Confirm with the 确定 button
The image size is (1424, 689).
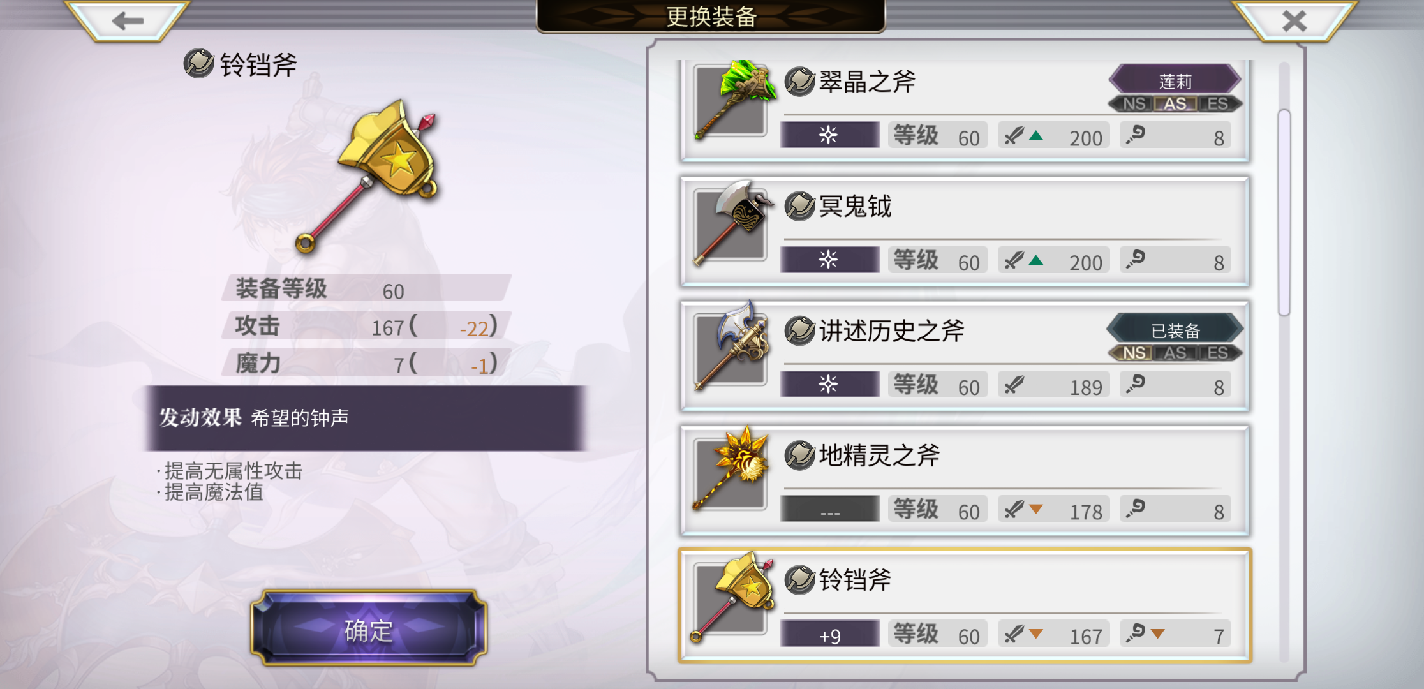click(x=369, y=630)
